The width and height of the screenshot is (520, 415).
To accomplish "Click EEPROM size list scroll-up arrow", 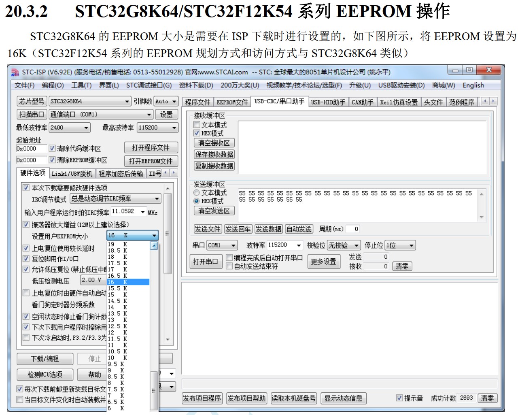I will coord(154,245).
